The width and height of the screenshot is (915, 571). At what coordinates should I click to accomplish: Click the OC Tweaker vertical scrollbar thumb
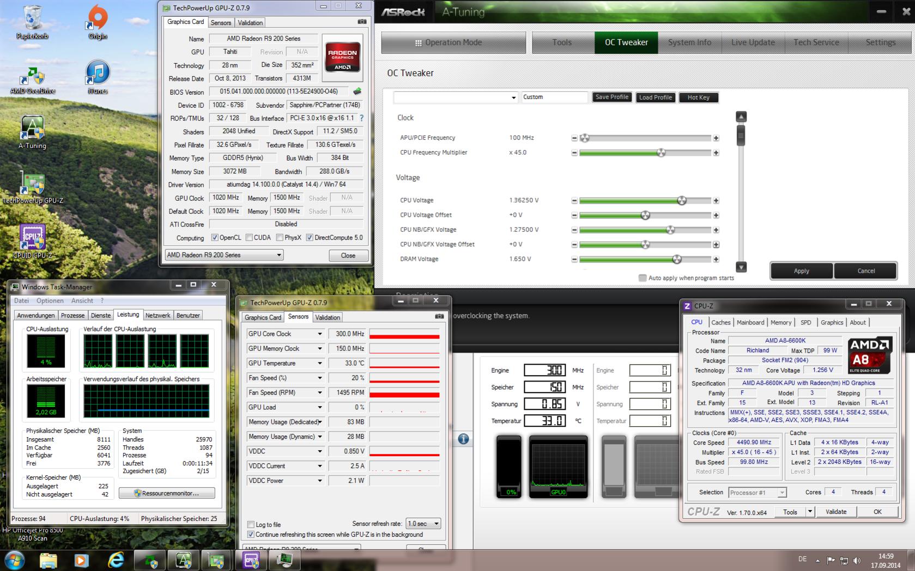coord(741,135)
